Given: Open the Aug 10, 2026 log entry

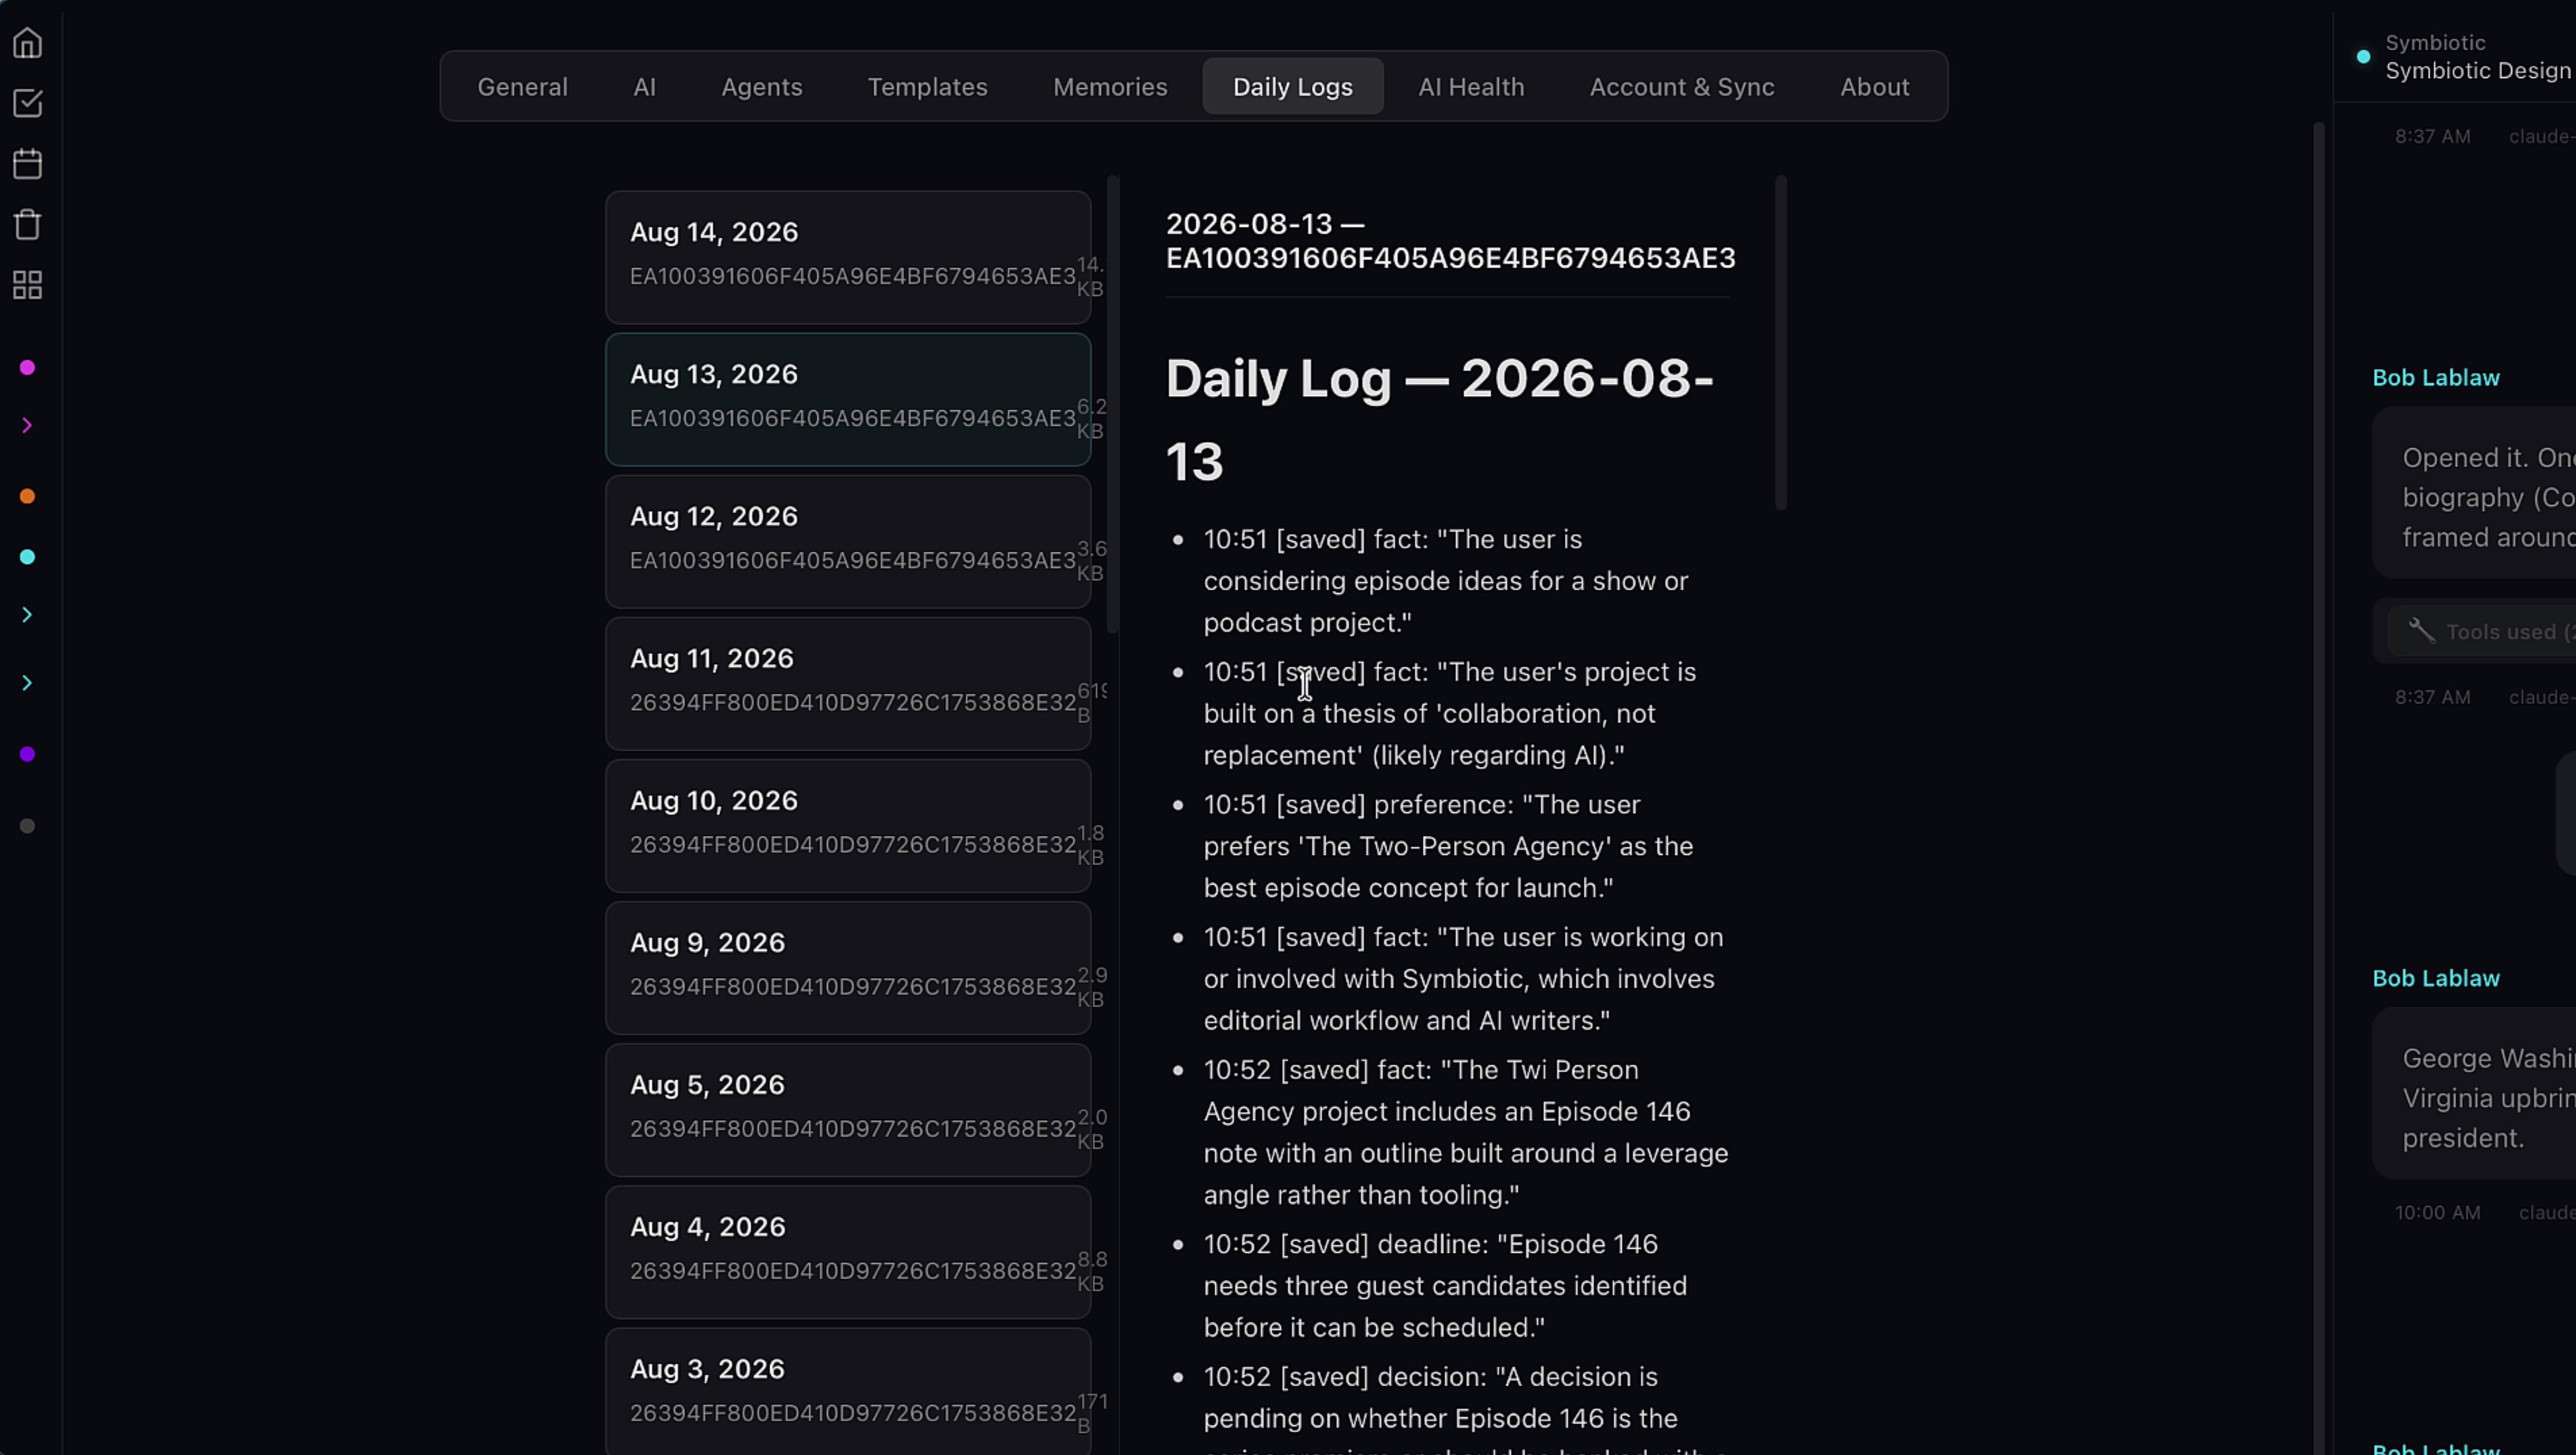Looking at the screenshot, I should pyautogui.click(x=847, y=826).
